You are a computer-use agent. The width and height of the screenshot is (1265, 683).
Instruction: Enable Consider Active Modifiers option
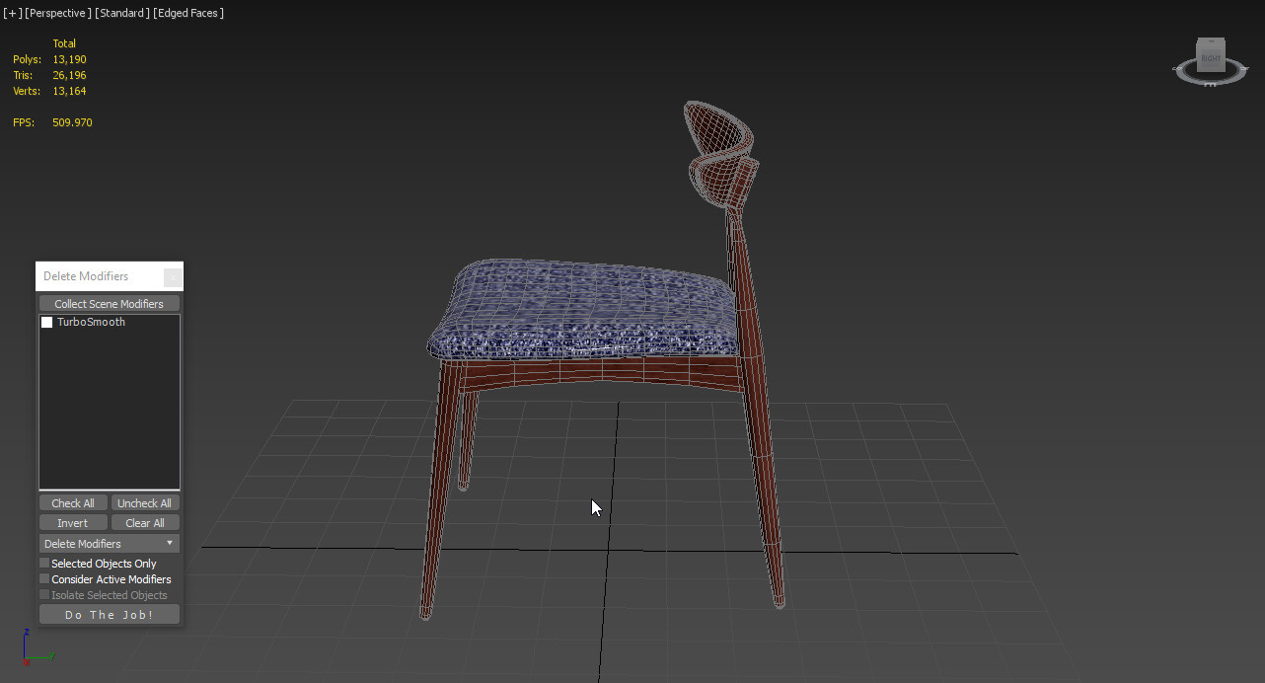[43, 578]
